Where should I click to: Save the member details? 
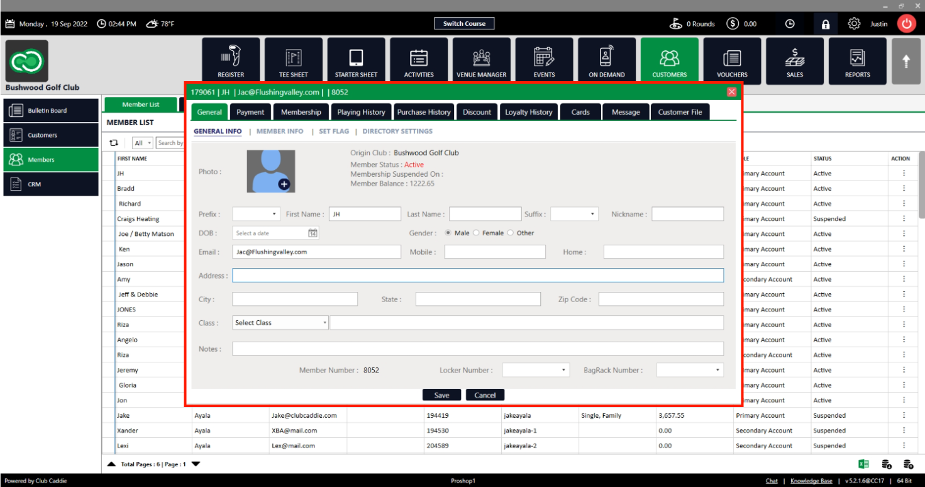click(441, 395)
